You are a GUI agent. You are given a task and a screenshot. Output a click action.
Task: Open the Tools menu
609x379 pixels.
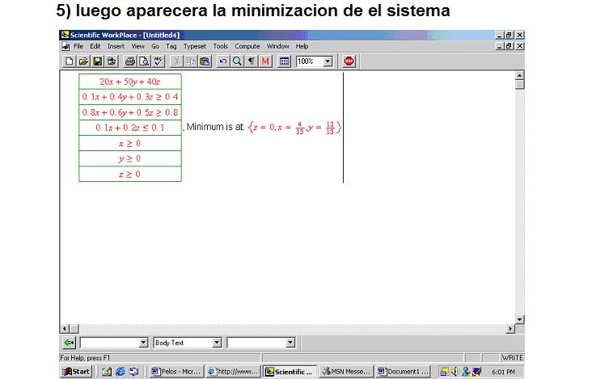pyautogui.click(x=220, y=46)
